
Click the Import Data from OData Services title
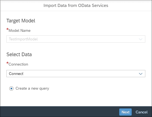[x=76, y=6]
